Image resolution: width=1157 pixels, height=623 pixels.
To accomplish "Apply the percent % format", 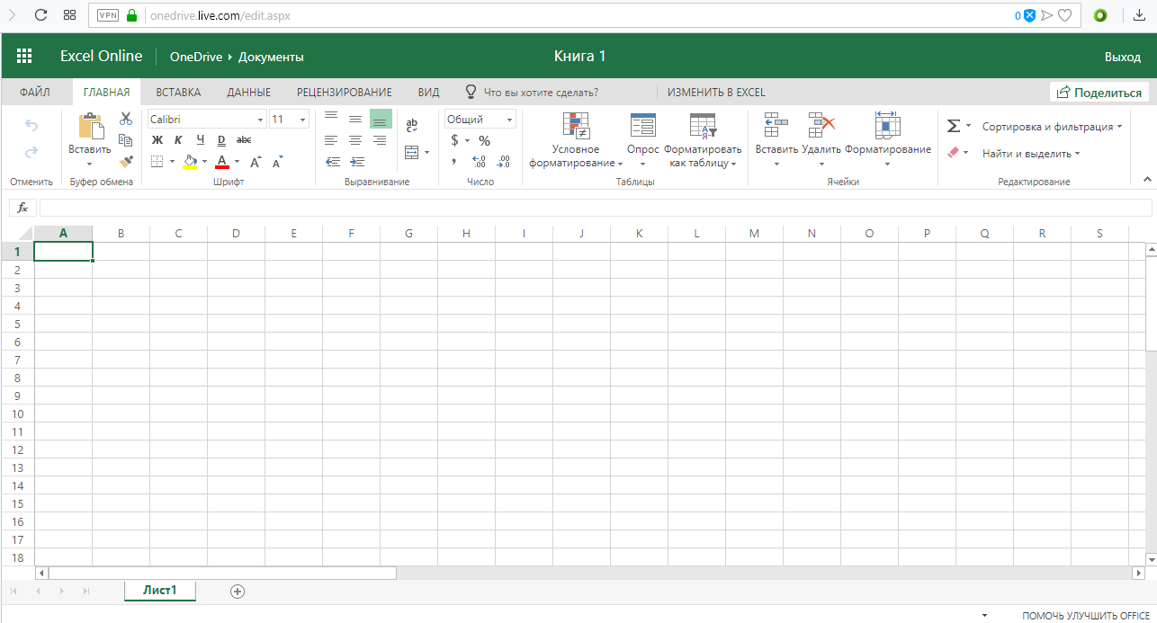I will click(484, 140).
